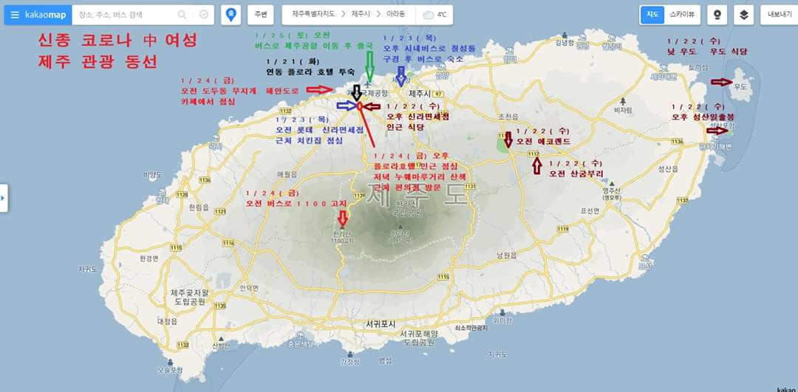Click the circled checkmark icon in search bar
The image size is (798, 392).
point(203,15)
